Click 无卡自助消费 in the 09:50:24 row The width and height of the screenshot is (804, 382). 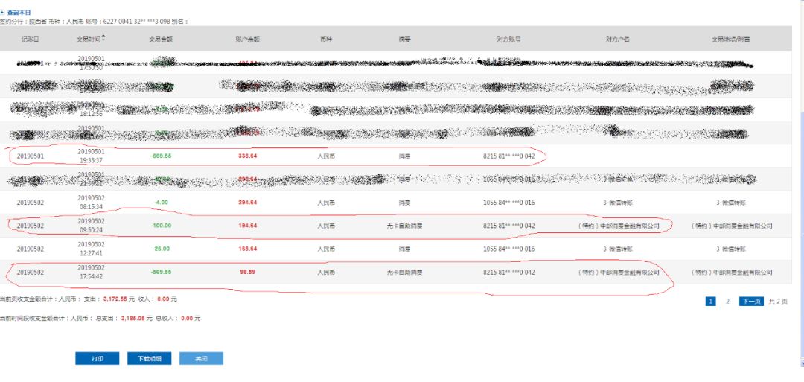(404, 225)
